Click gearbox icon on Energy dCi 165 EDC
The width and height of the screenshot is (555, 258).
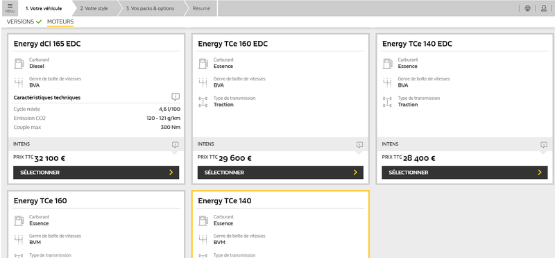19,82
